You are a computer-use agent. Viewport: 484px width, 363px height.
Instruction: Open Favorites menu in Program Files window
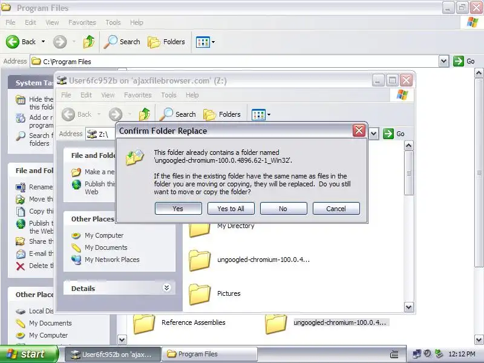82,22
